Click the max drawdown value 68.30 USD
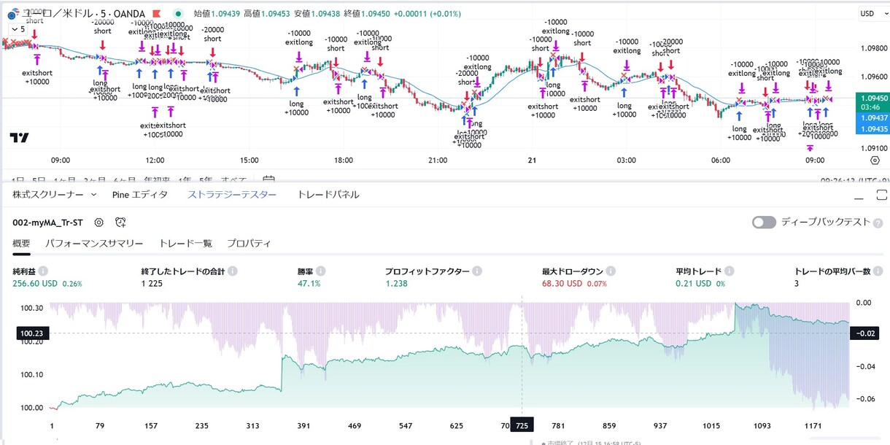Viewport: 890px width, 445px height. click(562, 283)
